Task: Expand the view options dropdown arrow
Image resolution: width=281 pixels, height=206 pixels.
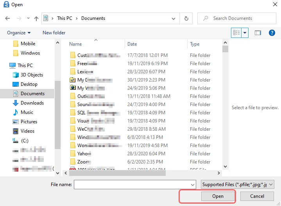Action: coord(245,33)
